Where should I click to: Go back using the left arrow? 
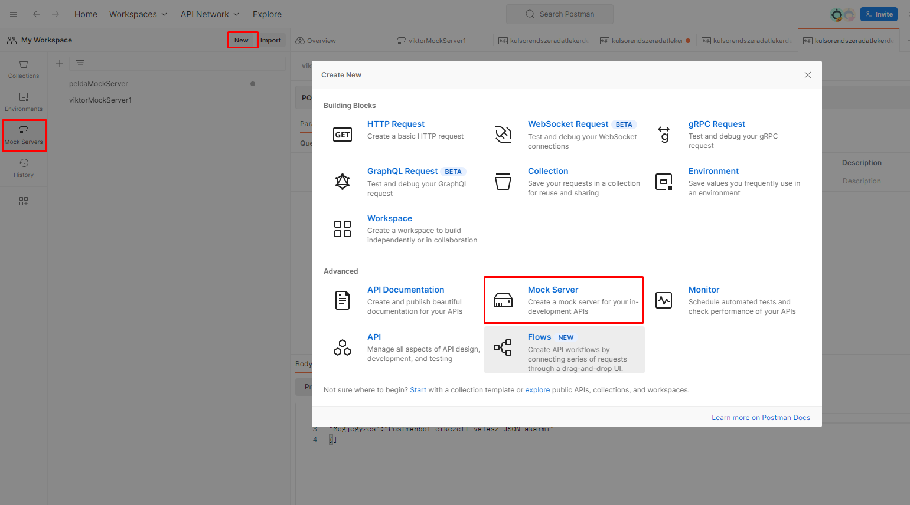click(37, 14)
